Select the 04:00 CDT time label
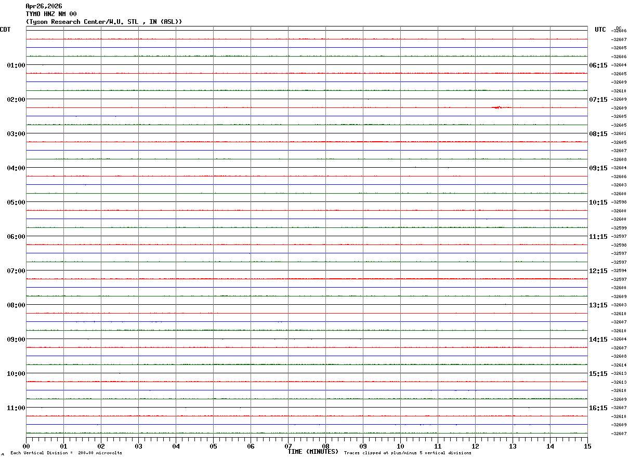This screenshot has height=460, width=629. pos(16,168)
